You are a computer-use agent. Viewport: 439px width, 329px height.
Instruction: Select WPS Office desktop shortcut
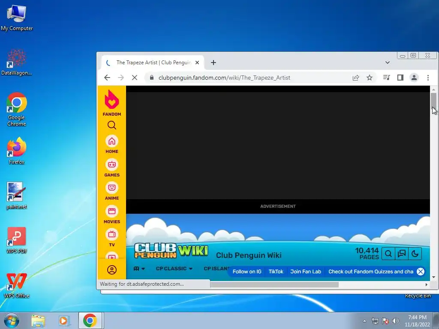17,285
